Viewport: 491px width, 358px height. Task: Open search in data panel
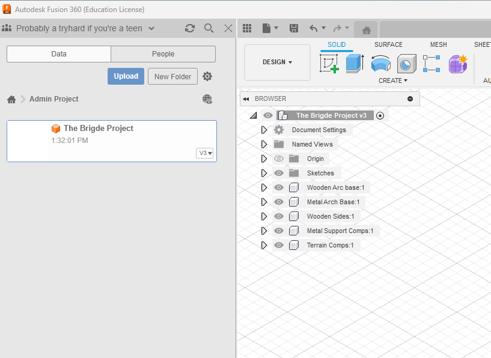pyautogui.click(x=209, y=28)
